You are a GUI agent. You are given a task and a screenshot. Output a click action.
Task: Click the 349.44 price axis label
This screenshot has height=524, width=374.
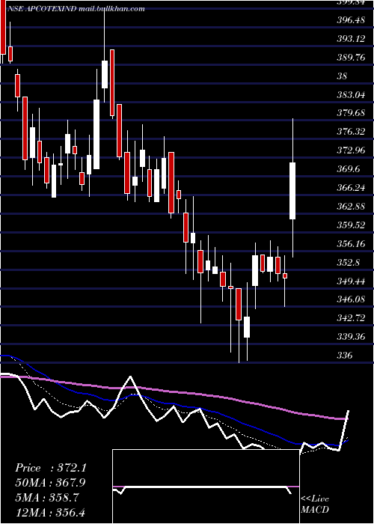pyautogui.click(x=351, y=281)
